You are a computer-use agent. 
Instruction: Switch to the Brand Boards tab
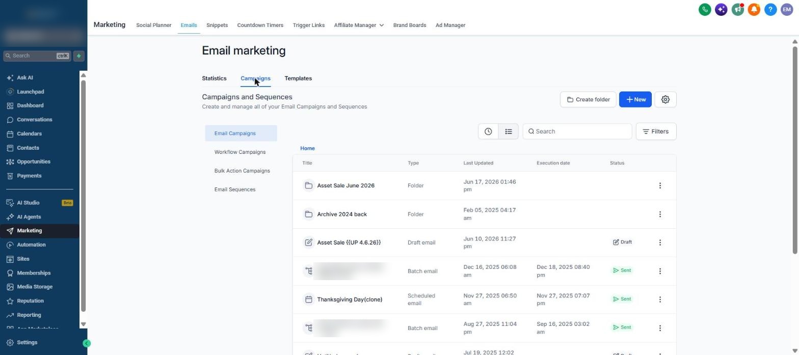click(410, 25)
